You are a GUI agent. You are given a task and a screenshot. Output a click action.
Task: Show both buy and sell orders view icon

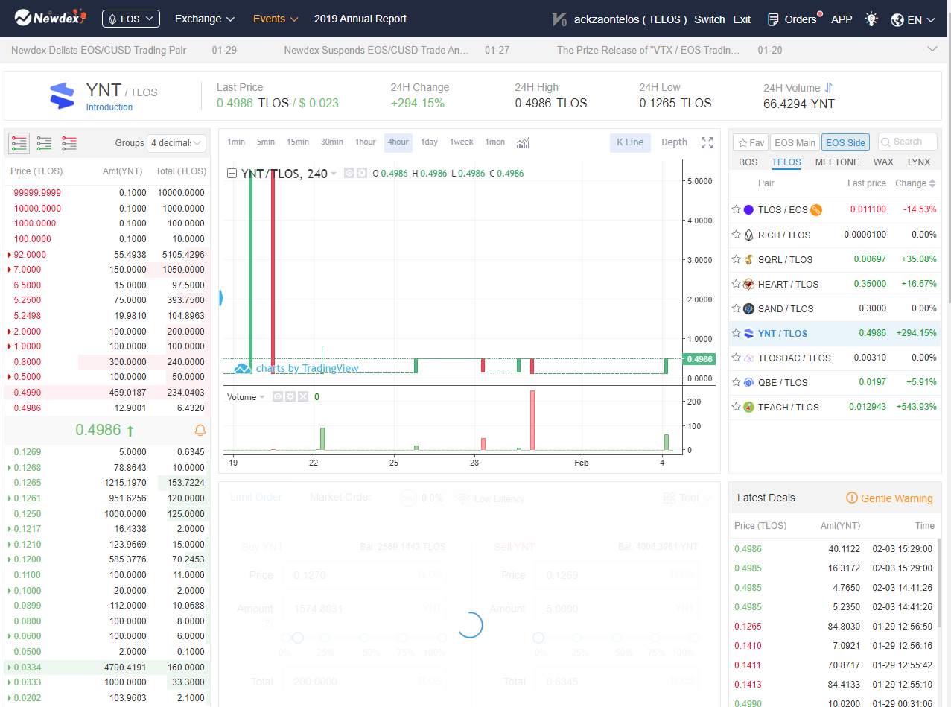pyautogui.click(x=19, y=143)
